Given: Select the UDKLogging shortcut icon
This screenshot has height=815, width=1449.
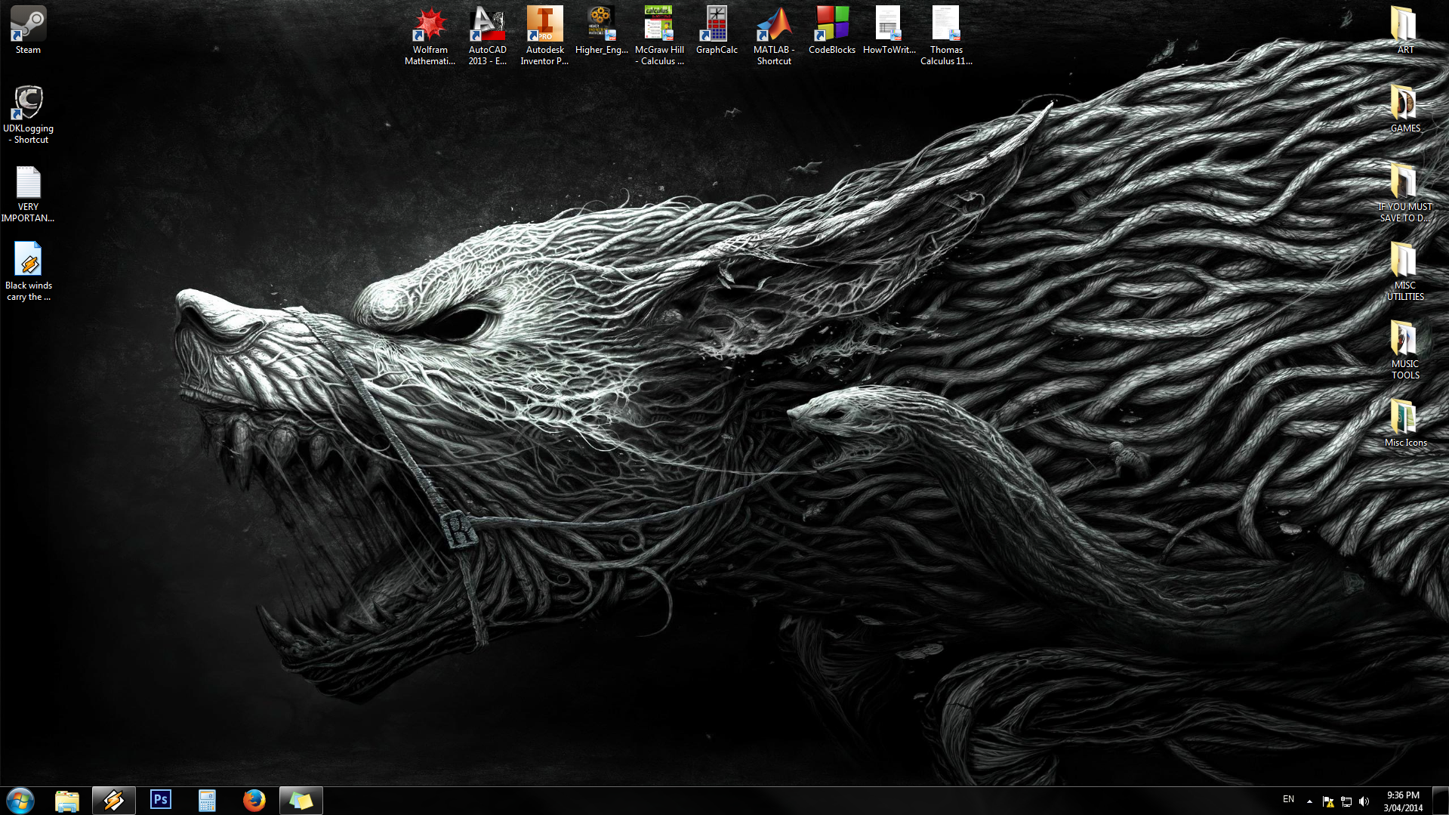Looking at the screenshot, I should click(28, 112).
